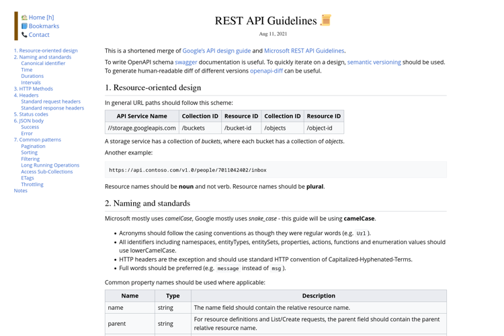Follow the semantic versioning link
Screen dimensions: 504x336
point(374,62)
